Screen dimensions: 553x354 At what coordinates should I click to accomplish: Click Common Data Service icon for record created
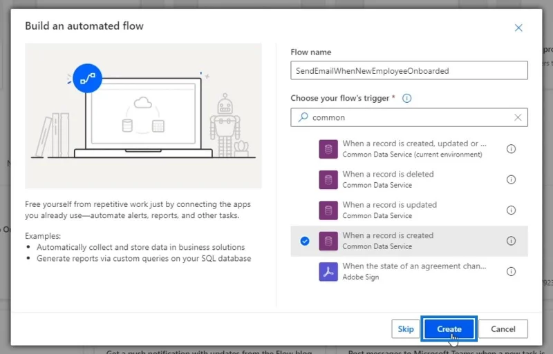point(328,241)
